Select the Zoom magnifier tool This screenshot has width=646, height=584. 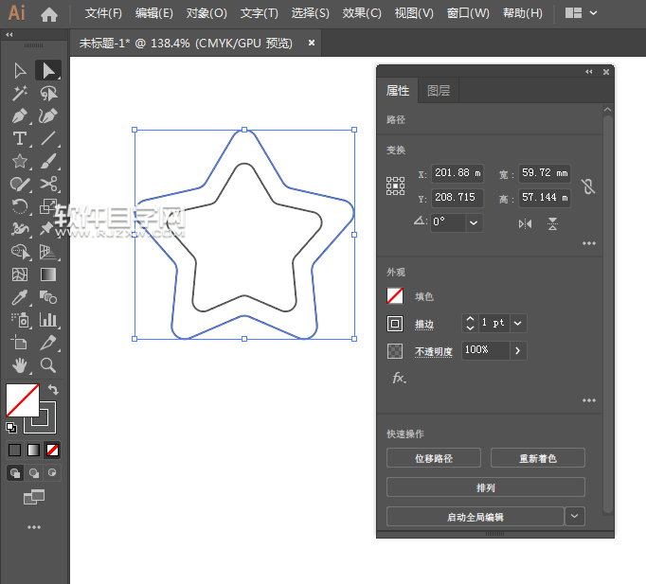point(48,365)
